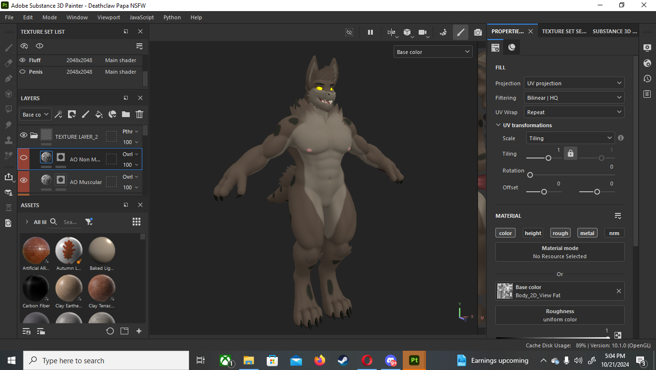Collapse the UV transformations section

498,125
